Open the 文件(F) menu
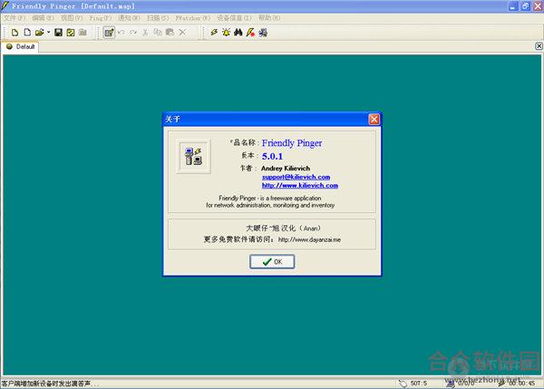 (15, 18)
